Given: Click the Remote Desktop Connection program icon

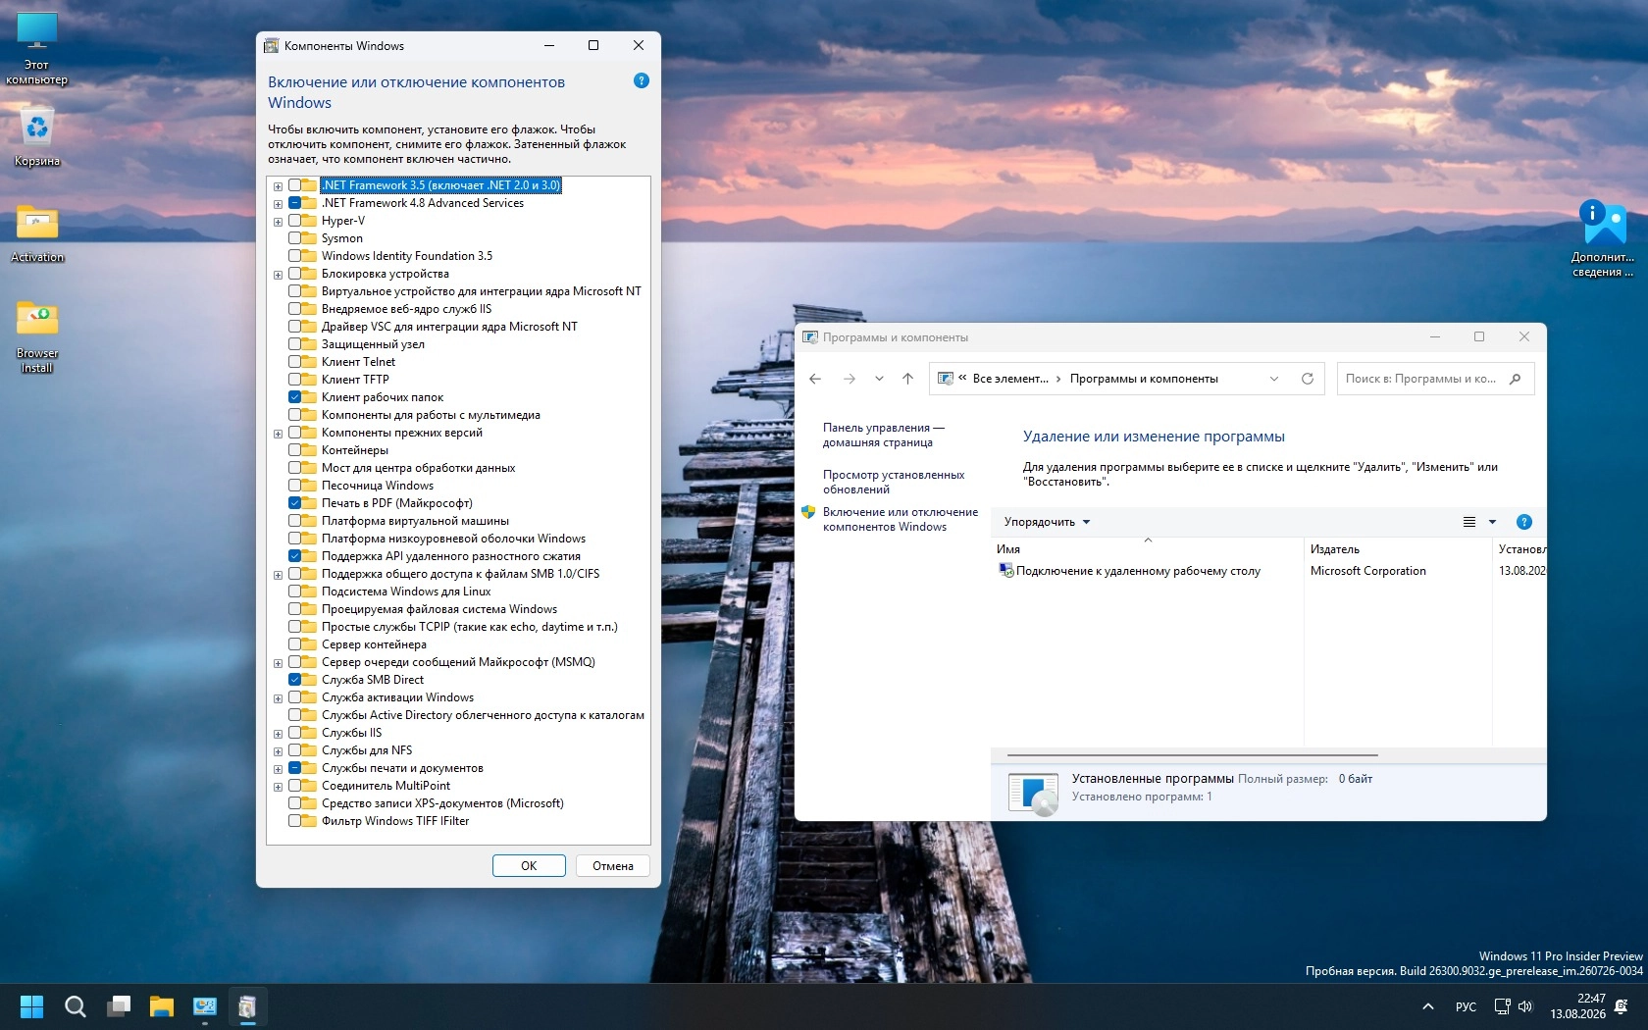Looking at the screenshot, I should [x=1005, y=571].
